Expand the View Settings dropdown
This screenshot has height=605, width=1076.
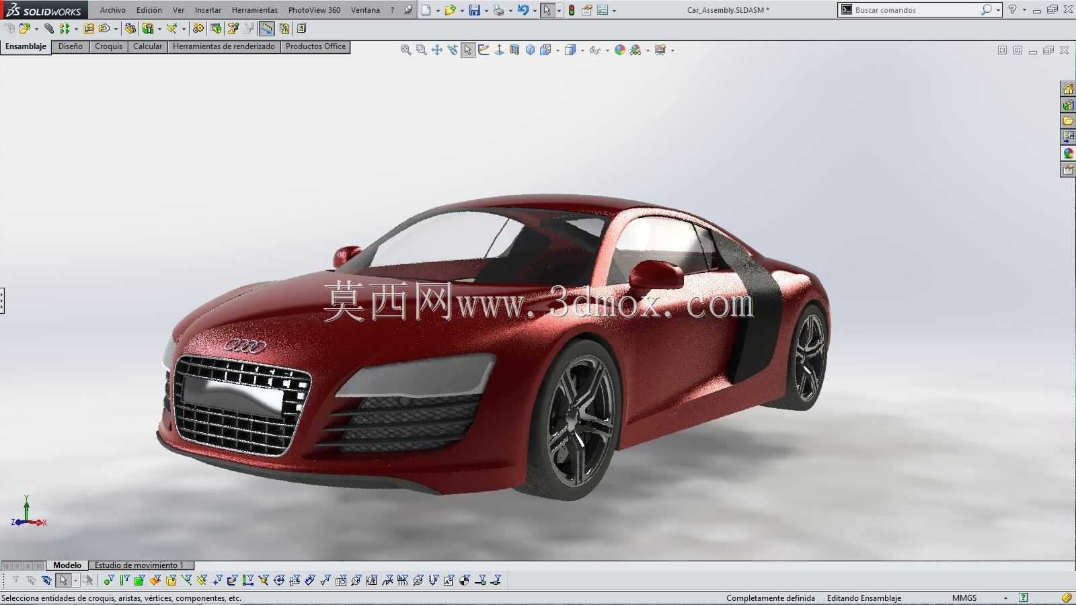(x=672, y=50)
